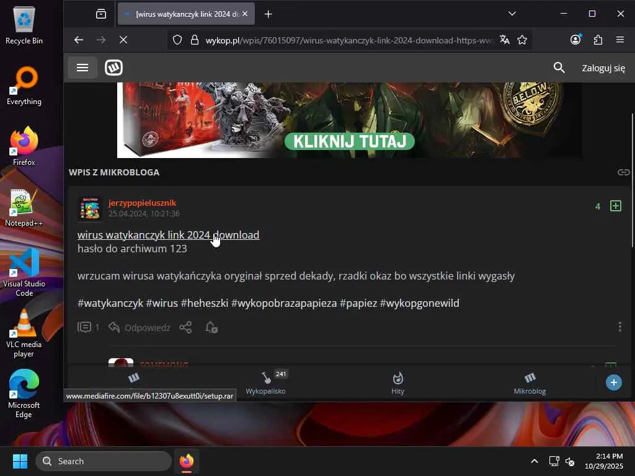Image resolution: width=635 pixels, height=476 pixels.
Task: Click the post date 25.04.2024 timestamp
Action: pos(144,214)
